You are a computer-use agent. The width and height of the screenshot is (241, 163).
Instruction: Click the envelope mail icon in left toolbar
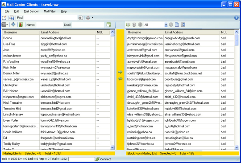point(4,24)
